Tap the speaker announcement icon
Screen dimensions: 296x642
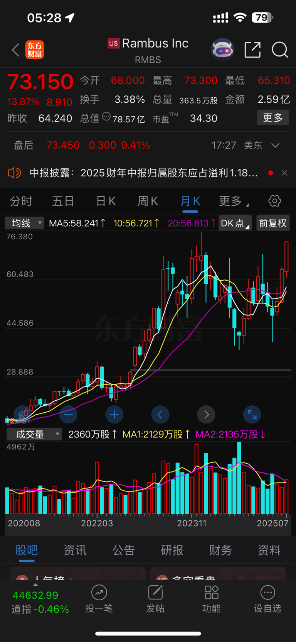point(14,173)
